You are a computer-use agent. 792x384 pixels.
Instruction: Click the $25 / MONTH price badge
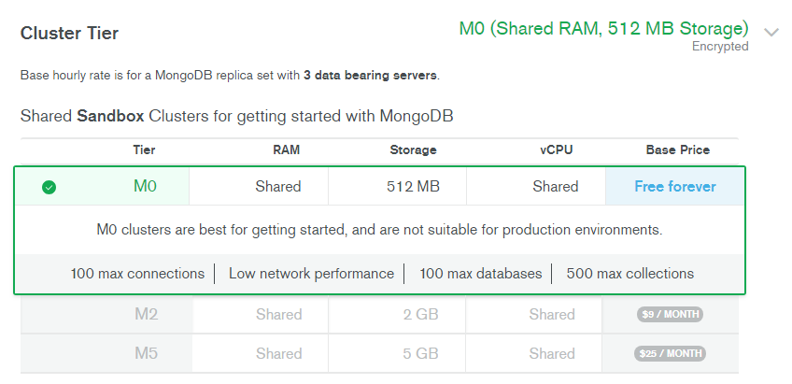click(671, 354)
